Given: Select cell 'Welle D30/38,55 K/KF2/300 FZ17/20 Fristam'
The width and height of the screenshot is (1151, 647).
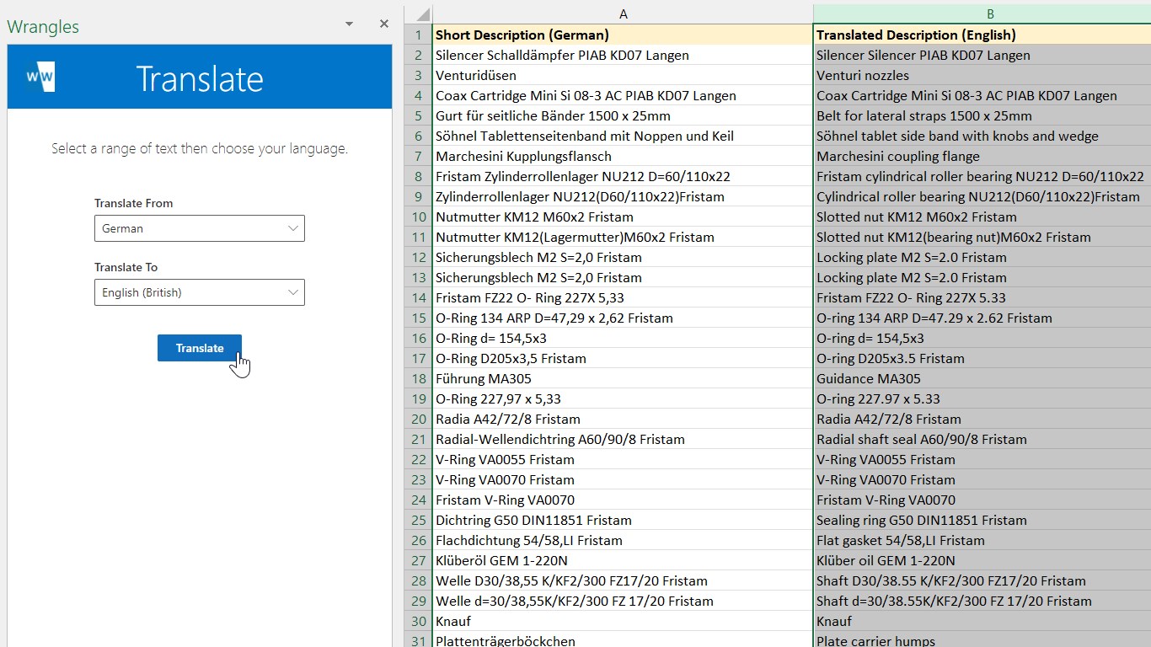Looking at the screenshot, I should click(x=624, y=581).
